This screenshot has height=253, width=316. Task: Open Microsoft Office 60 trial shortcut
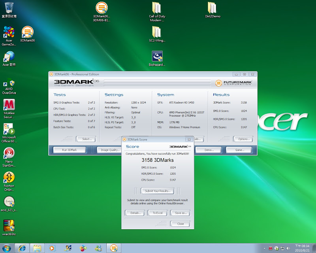[9, 133]
